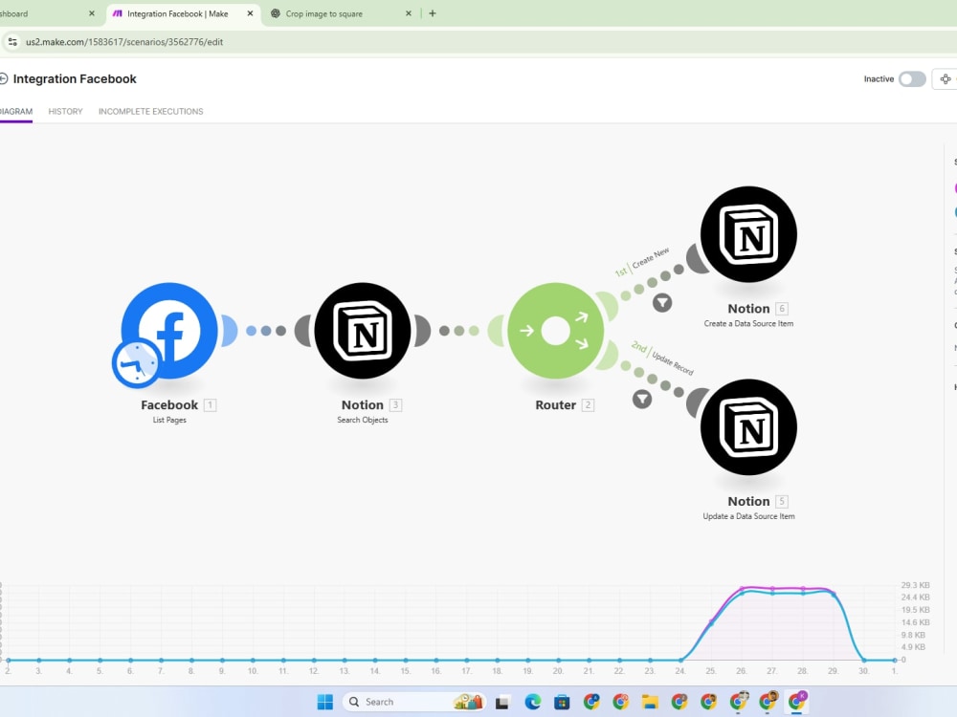
Task: Open the Notion Search Objects module
Action: point(363,331)
